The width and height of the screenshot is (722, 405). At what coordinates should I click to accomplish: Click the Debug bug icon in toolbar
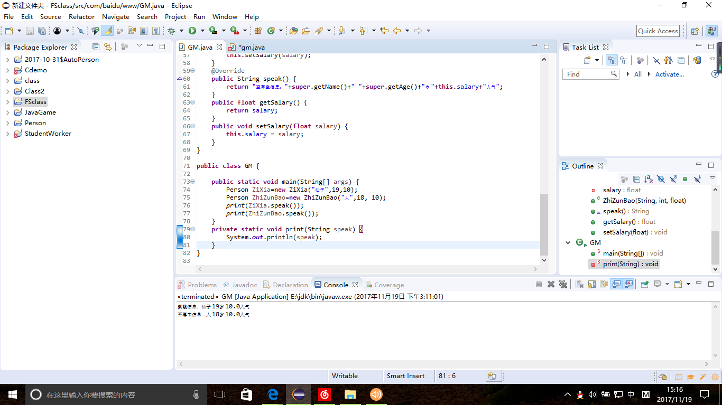coord(171,31)
